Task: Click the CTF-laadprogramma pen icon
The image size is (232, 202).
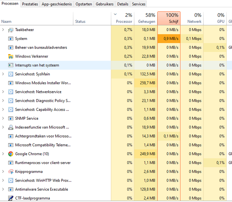Action: pyautogui.click(x=11, y=198)
